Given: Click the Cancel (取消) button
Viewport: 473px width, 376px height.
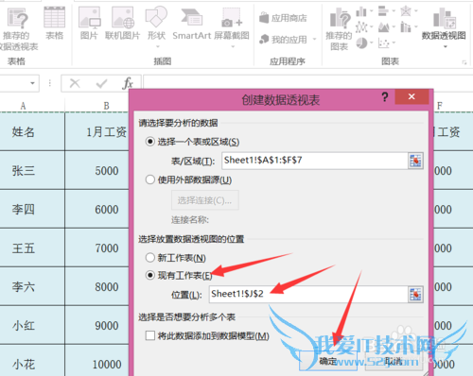Looking at the screenshot, I should click(x=394, y=361).
